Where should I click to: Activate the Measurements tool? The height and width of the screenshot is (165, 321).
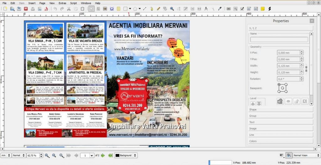click(x=206, y=9)
